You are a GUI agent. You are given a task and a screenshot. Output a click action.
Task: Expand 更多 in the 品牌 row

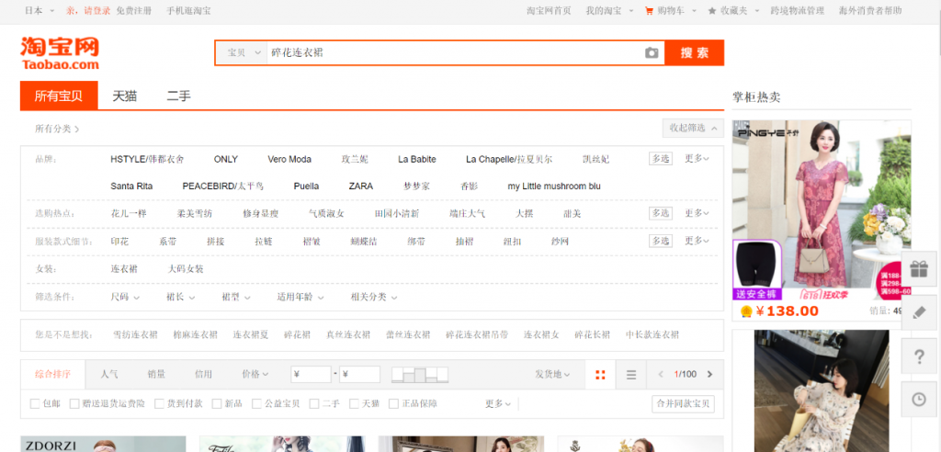click(697, 159)
